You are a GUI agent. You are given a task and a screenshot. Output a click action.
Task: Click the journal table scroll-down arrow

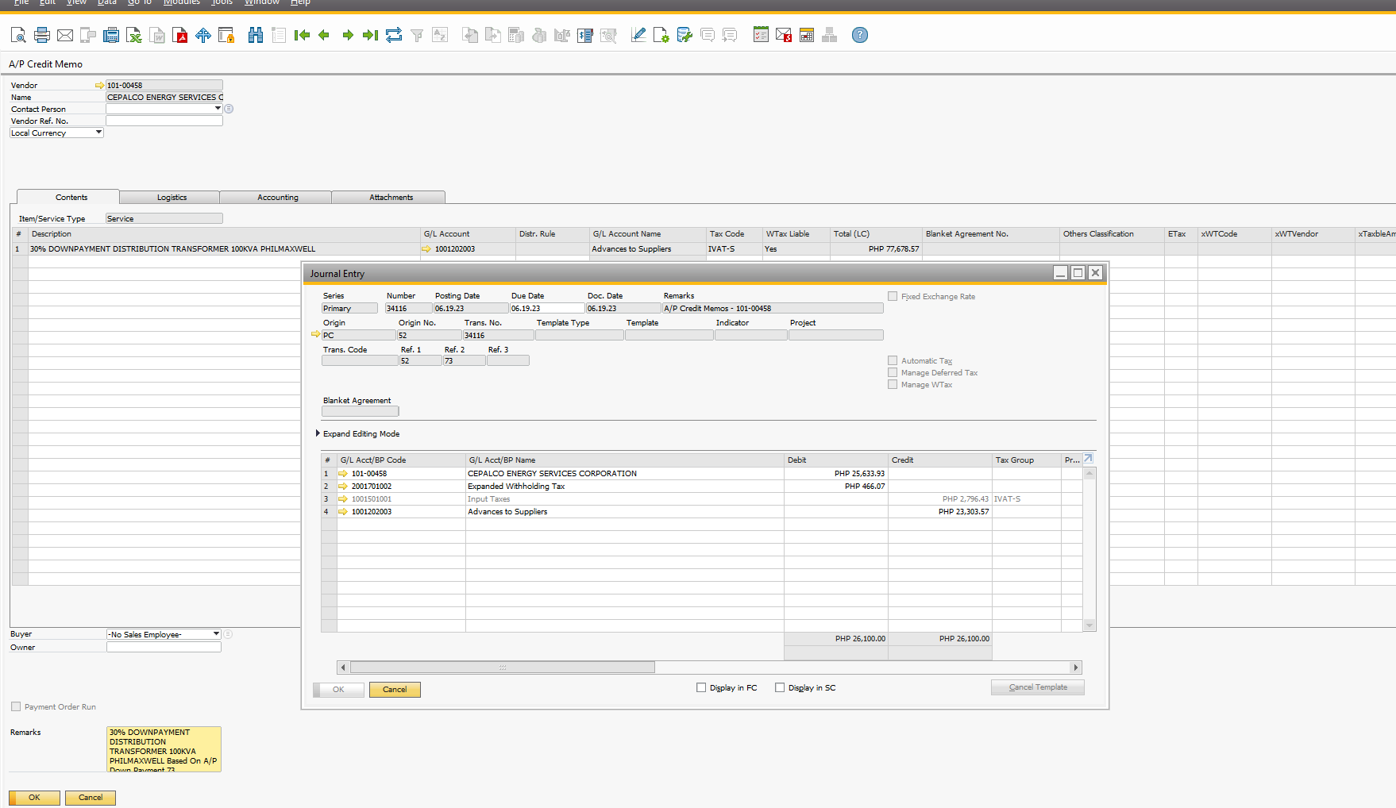click(x=1089, y=625)
